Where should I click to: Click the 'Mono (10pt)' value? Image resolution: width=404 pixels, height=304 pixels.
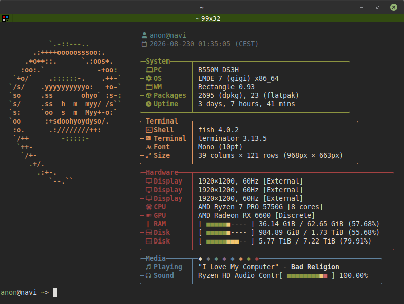220,147
